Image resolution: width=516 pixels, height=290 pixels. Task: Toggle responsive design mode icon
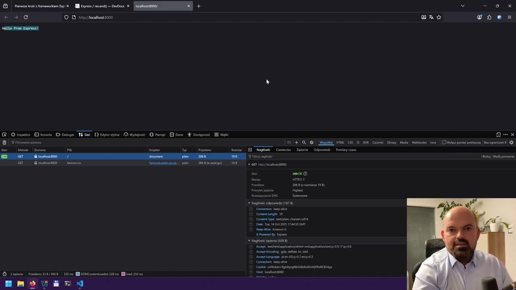point(498,135)
